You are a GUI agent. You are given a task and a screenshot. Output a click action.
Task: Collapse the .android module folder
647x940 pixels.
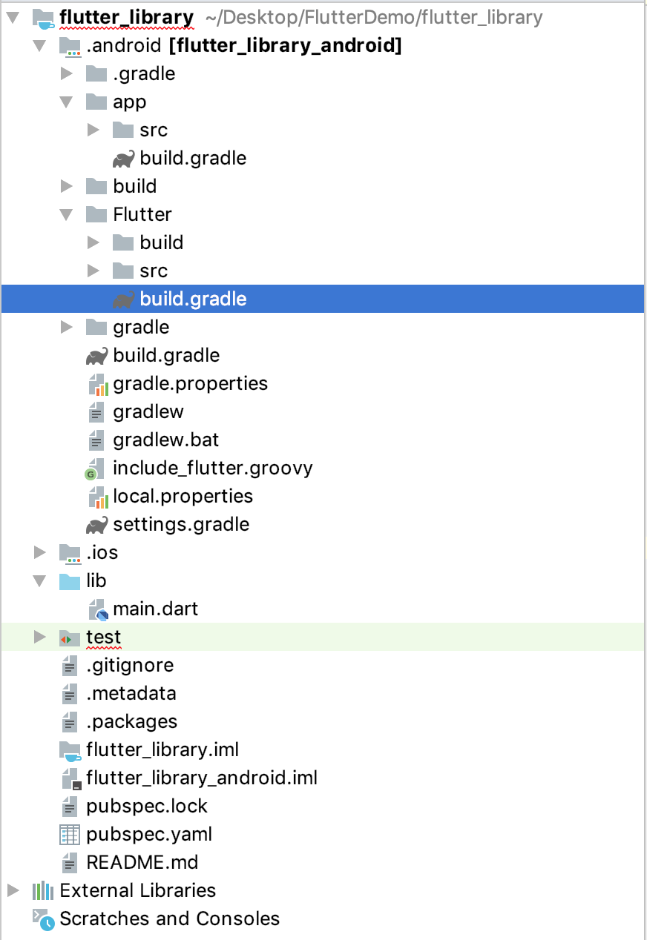(40, 46)
